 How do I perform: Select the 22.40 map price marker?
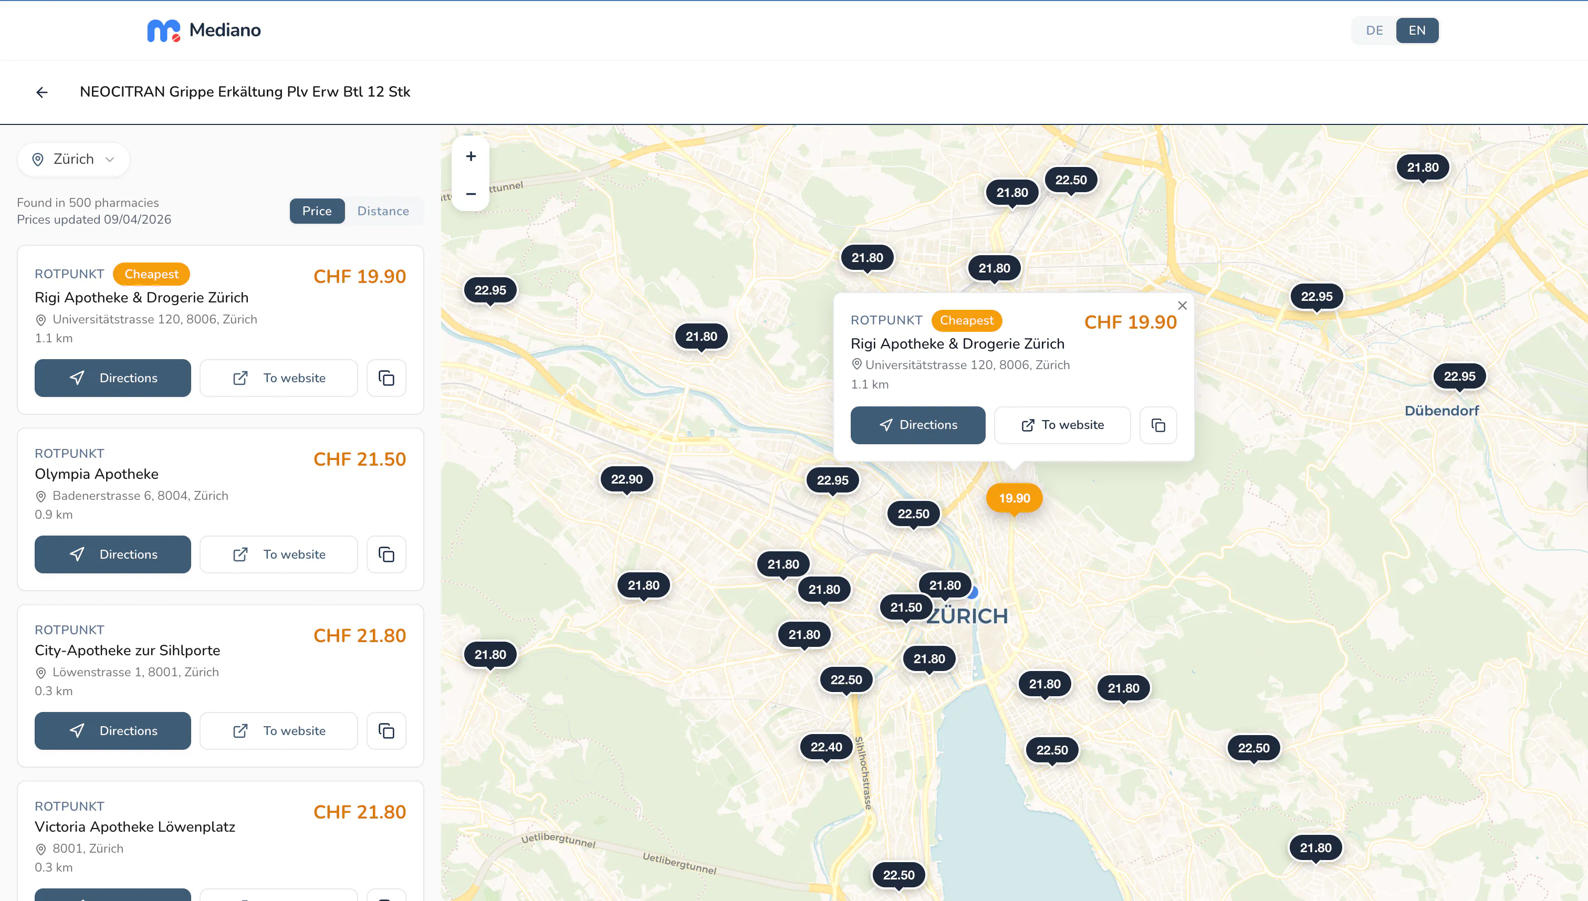(x=826, y=747)
